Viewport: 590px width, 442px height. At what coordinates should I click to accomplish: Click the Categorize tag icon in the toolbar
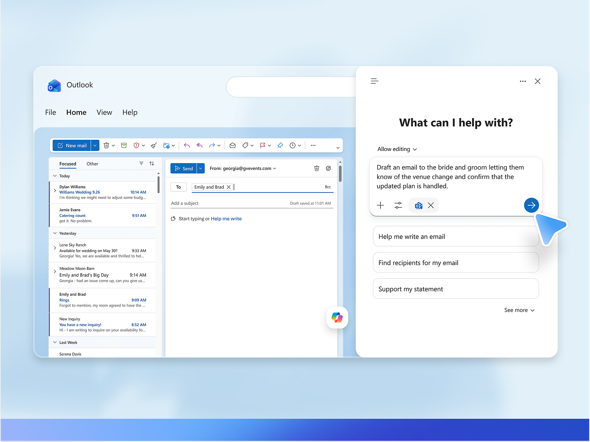click(x=245, y=145)
